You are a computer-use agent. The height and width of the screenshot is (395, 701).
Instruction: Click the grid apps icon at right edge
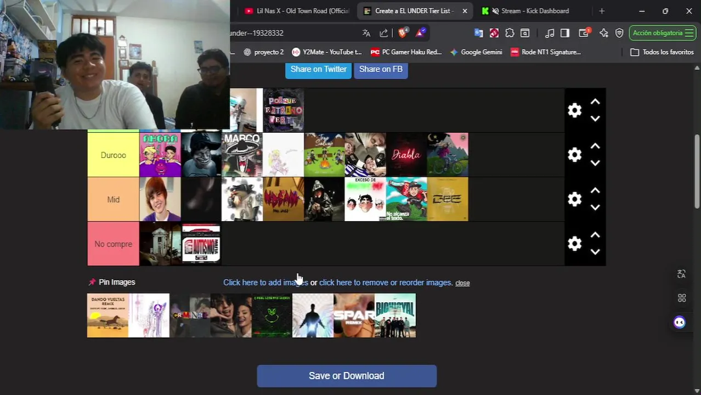click(x=682, y=298)
